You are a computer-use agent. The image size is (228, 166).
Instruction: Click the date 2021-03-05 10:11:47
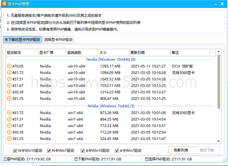pos(148,138)
